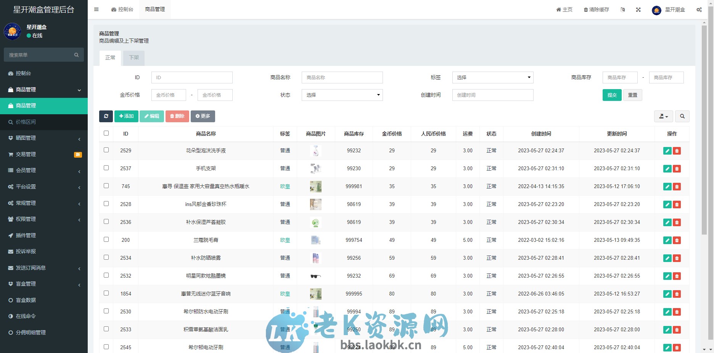Screen dimensions: 714x353
Task: Click the refresh icon above the product table
Action: coord(106,116)
